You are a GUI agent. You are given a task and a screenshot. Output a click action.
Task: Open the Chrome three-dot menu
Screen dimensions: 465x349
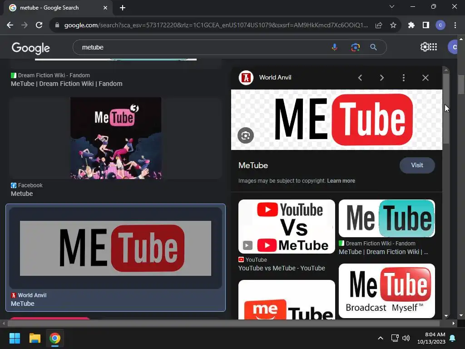click(455, 25)
